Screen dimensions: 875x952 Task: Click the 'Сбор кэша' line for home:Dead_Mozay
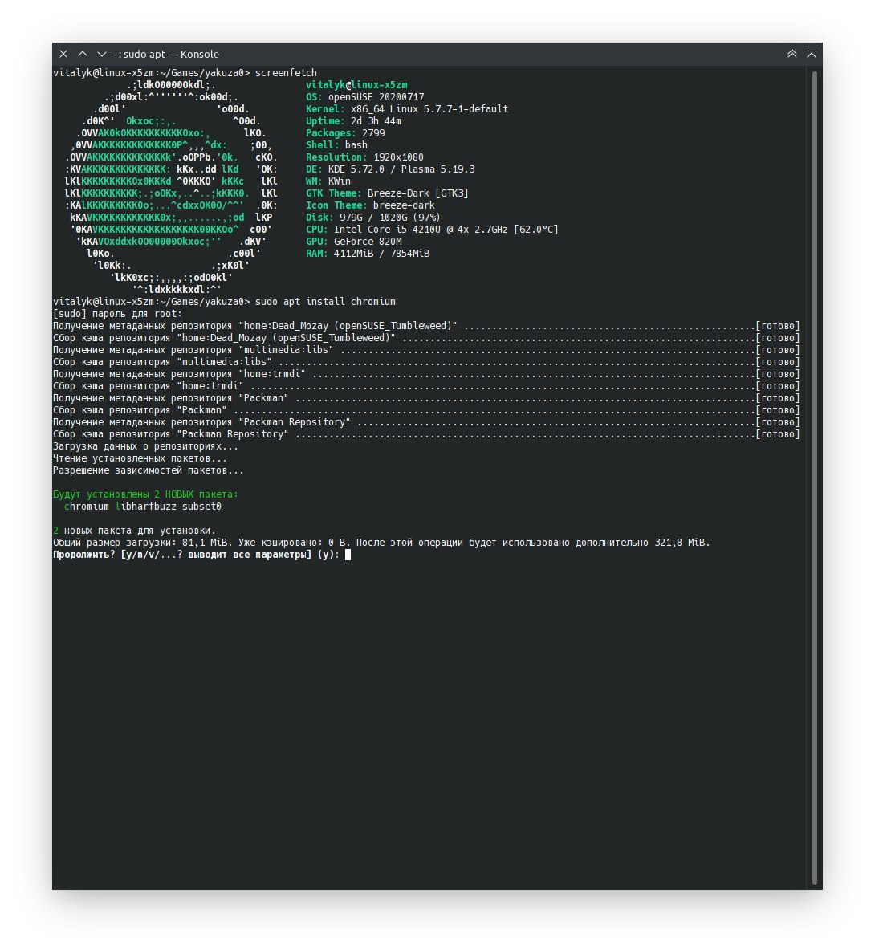pyautogui.click(x=426, y=338)
